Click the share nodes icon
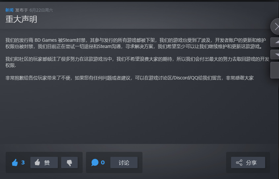Image resolution: width=279 pixels, height=179 pixels. (239, 162)
